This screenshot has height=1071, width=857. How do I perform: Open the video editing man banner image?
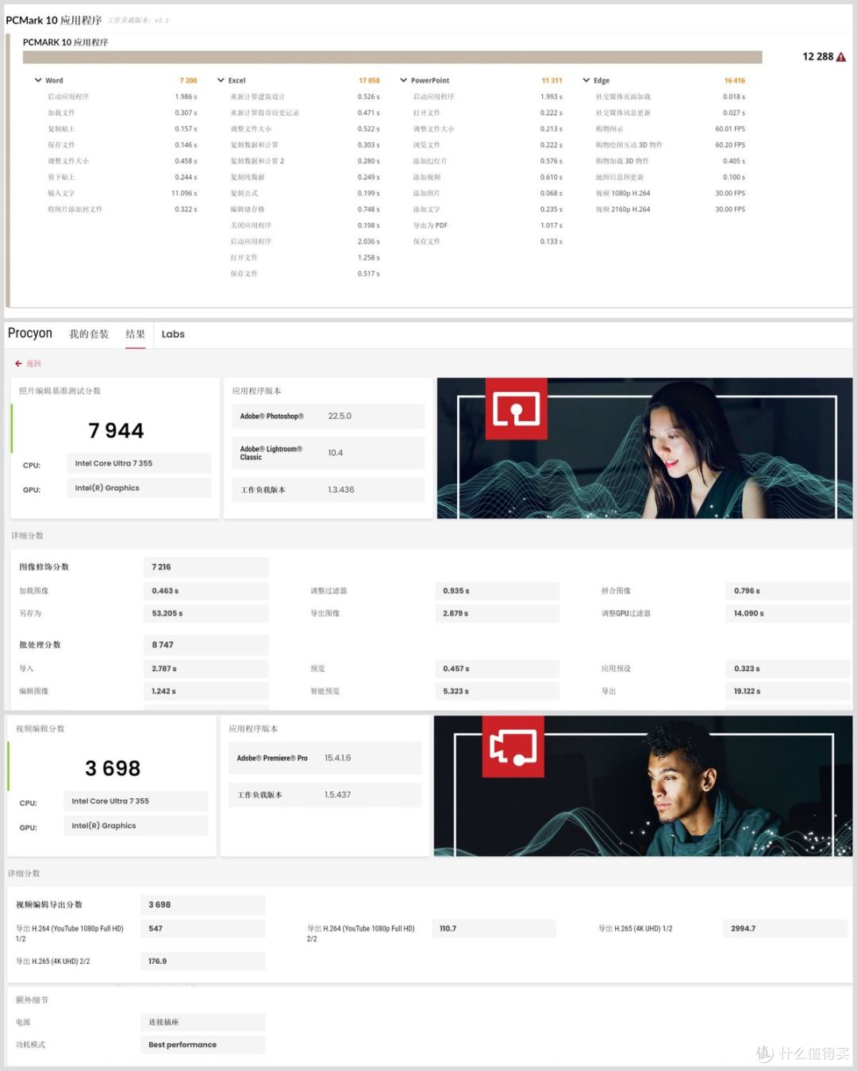(643, 786)
